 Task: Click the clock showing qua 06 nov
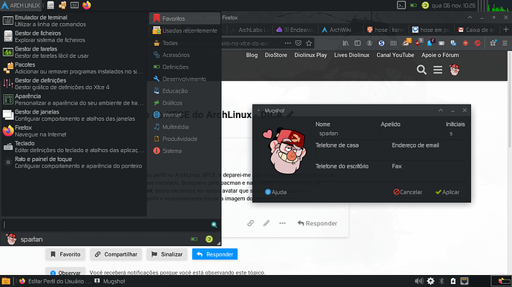coord(453,5)
